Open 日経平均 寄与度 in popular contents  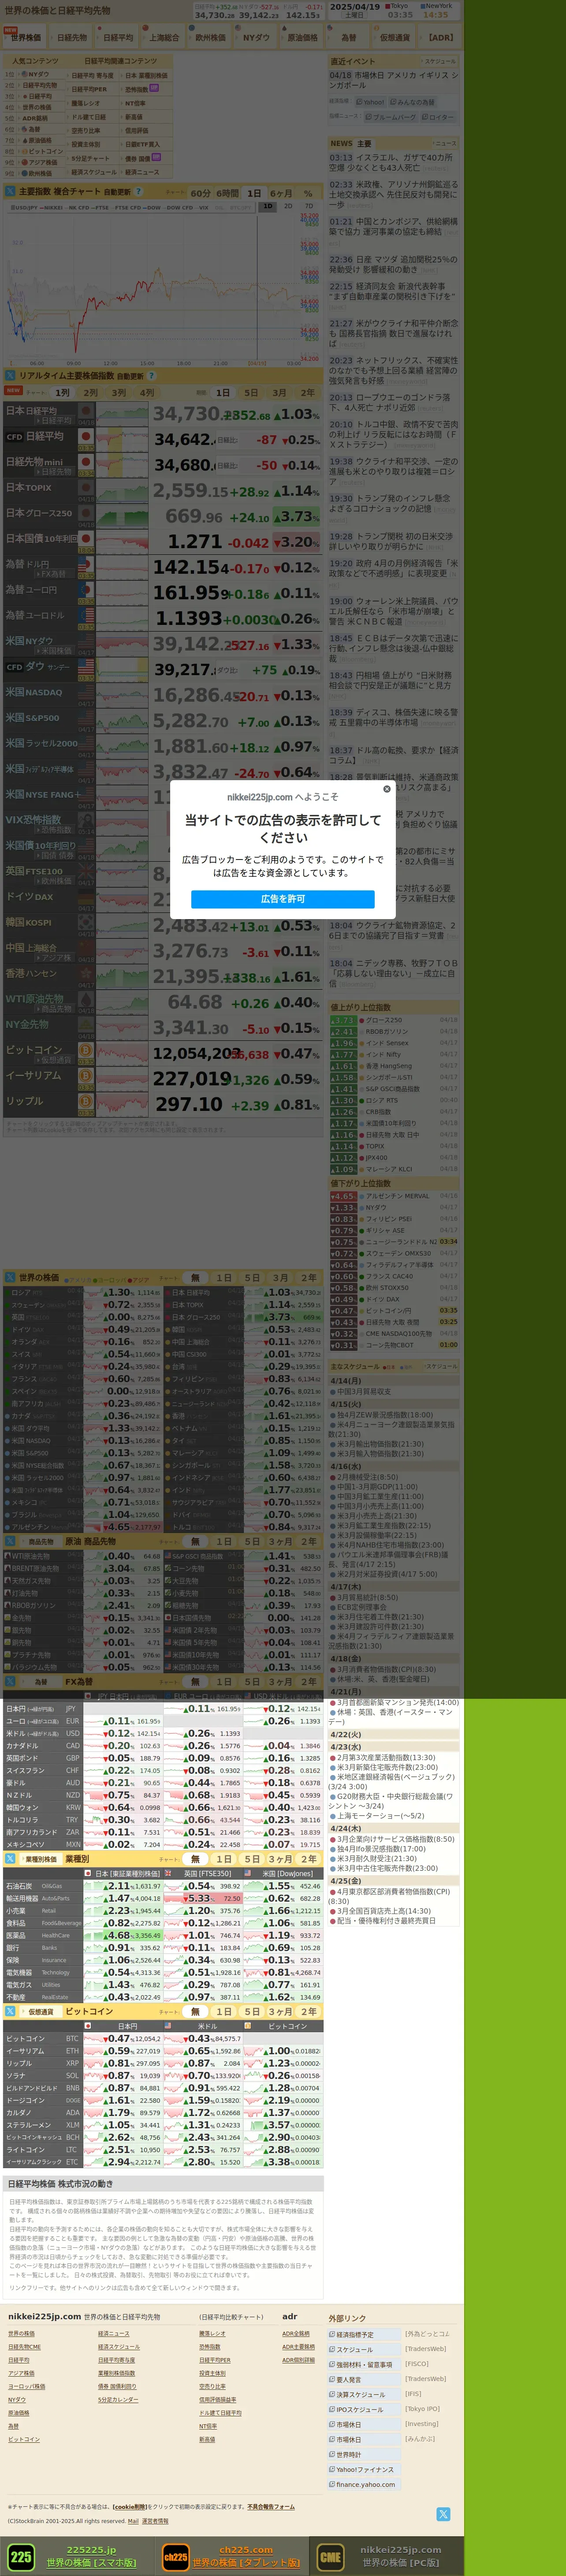[92, 75]
